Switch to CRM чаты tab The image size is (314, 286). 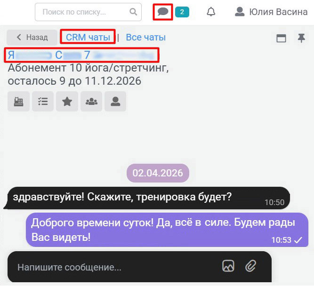(88, 37)
